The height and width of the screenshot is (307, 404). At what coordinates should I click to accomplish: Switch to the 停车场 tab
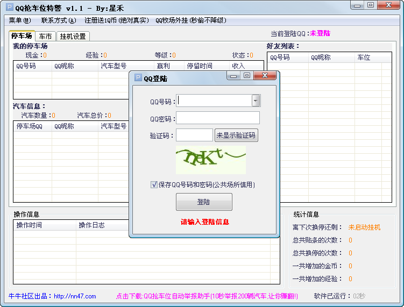click(x=22, y=36)
